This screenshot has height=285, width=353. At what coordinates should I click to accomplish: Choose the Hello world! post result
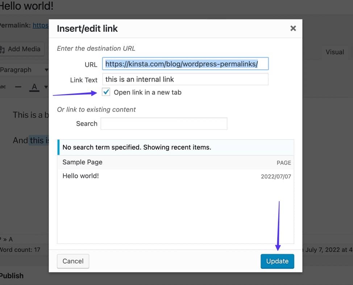[81, 176]
